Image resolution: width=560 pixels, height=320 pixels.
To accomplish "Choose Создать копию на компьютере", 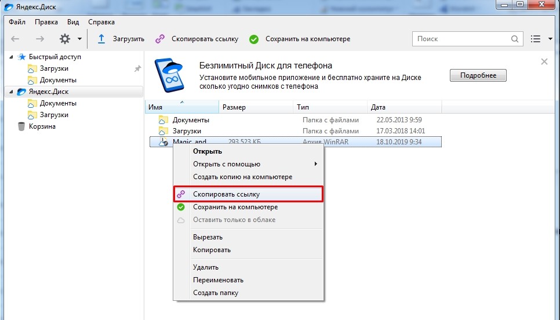I will tap(248, 177).
